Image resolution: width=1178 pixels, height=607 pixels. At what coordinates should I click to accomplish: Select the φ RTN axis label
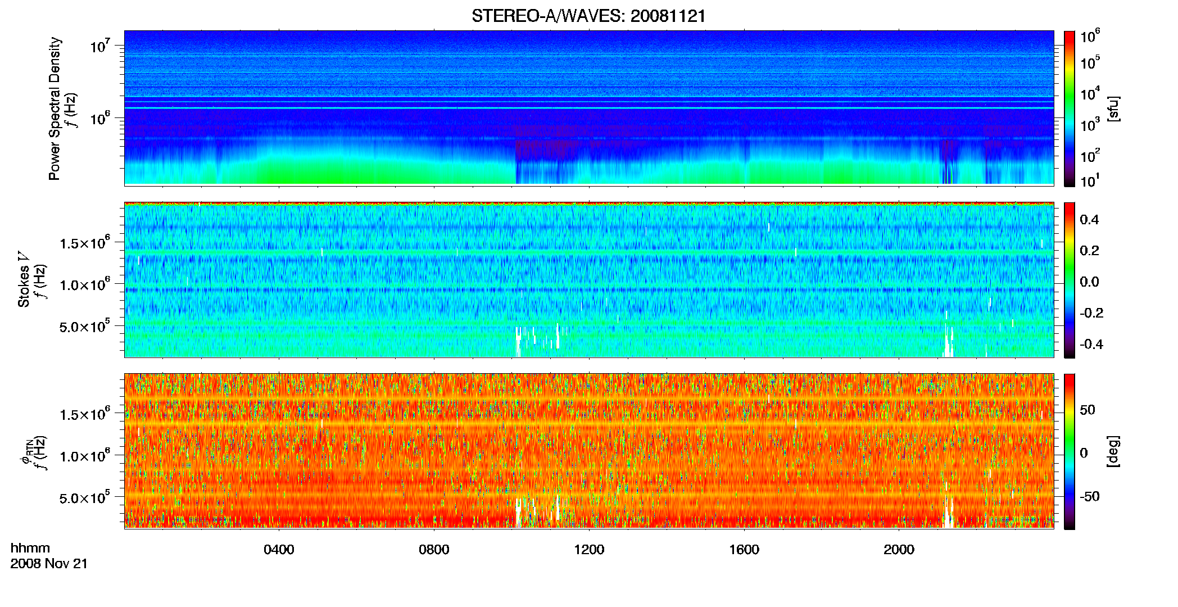pyautogui.click(x=26, y=452)
